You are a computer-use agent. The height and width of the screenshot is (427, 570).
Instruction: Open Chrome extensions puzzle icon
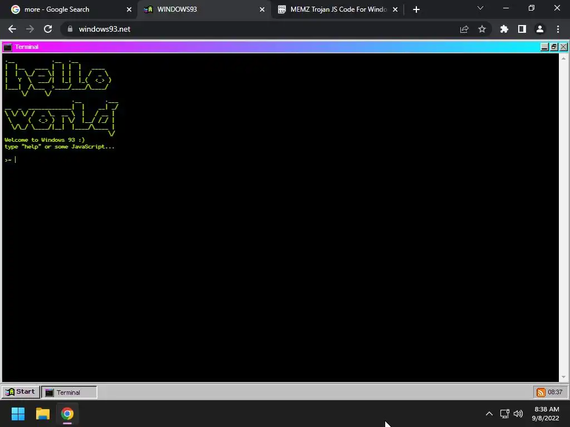point(504,29)
